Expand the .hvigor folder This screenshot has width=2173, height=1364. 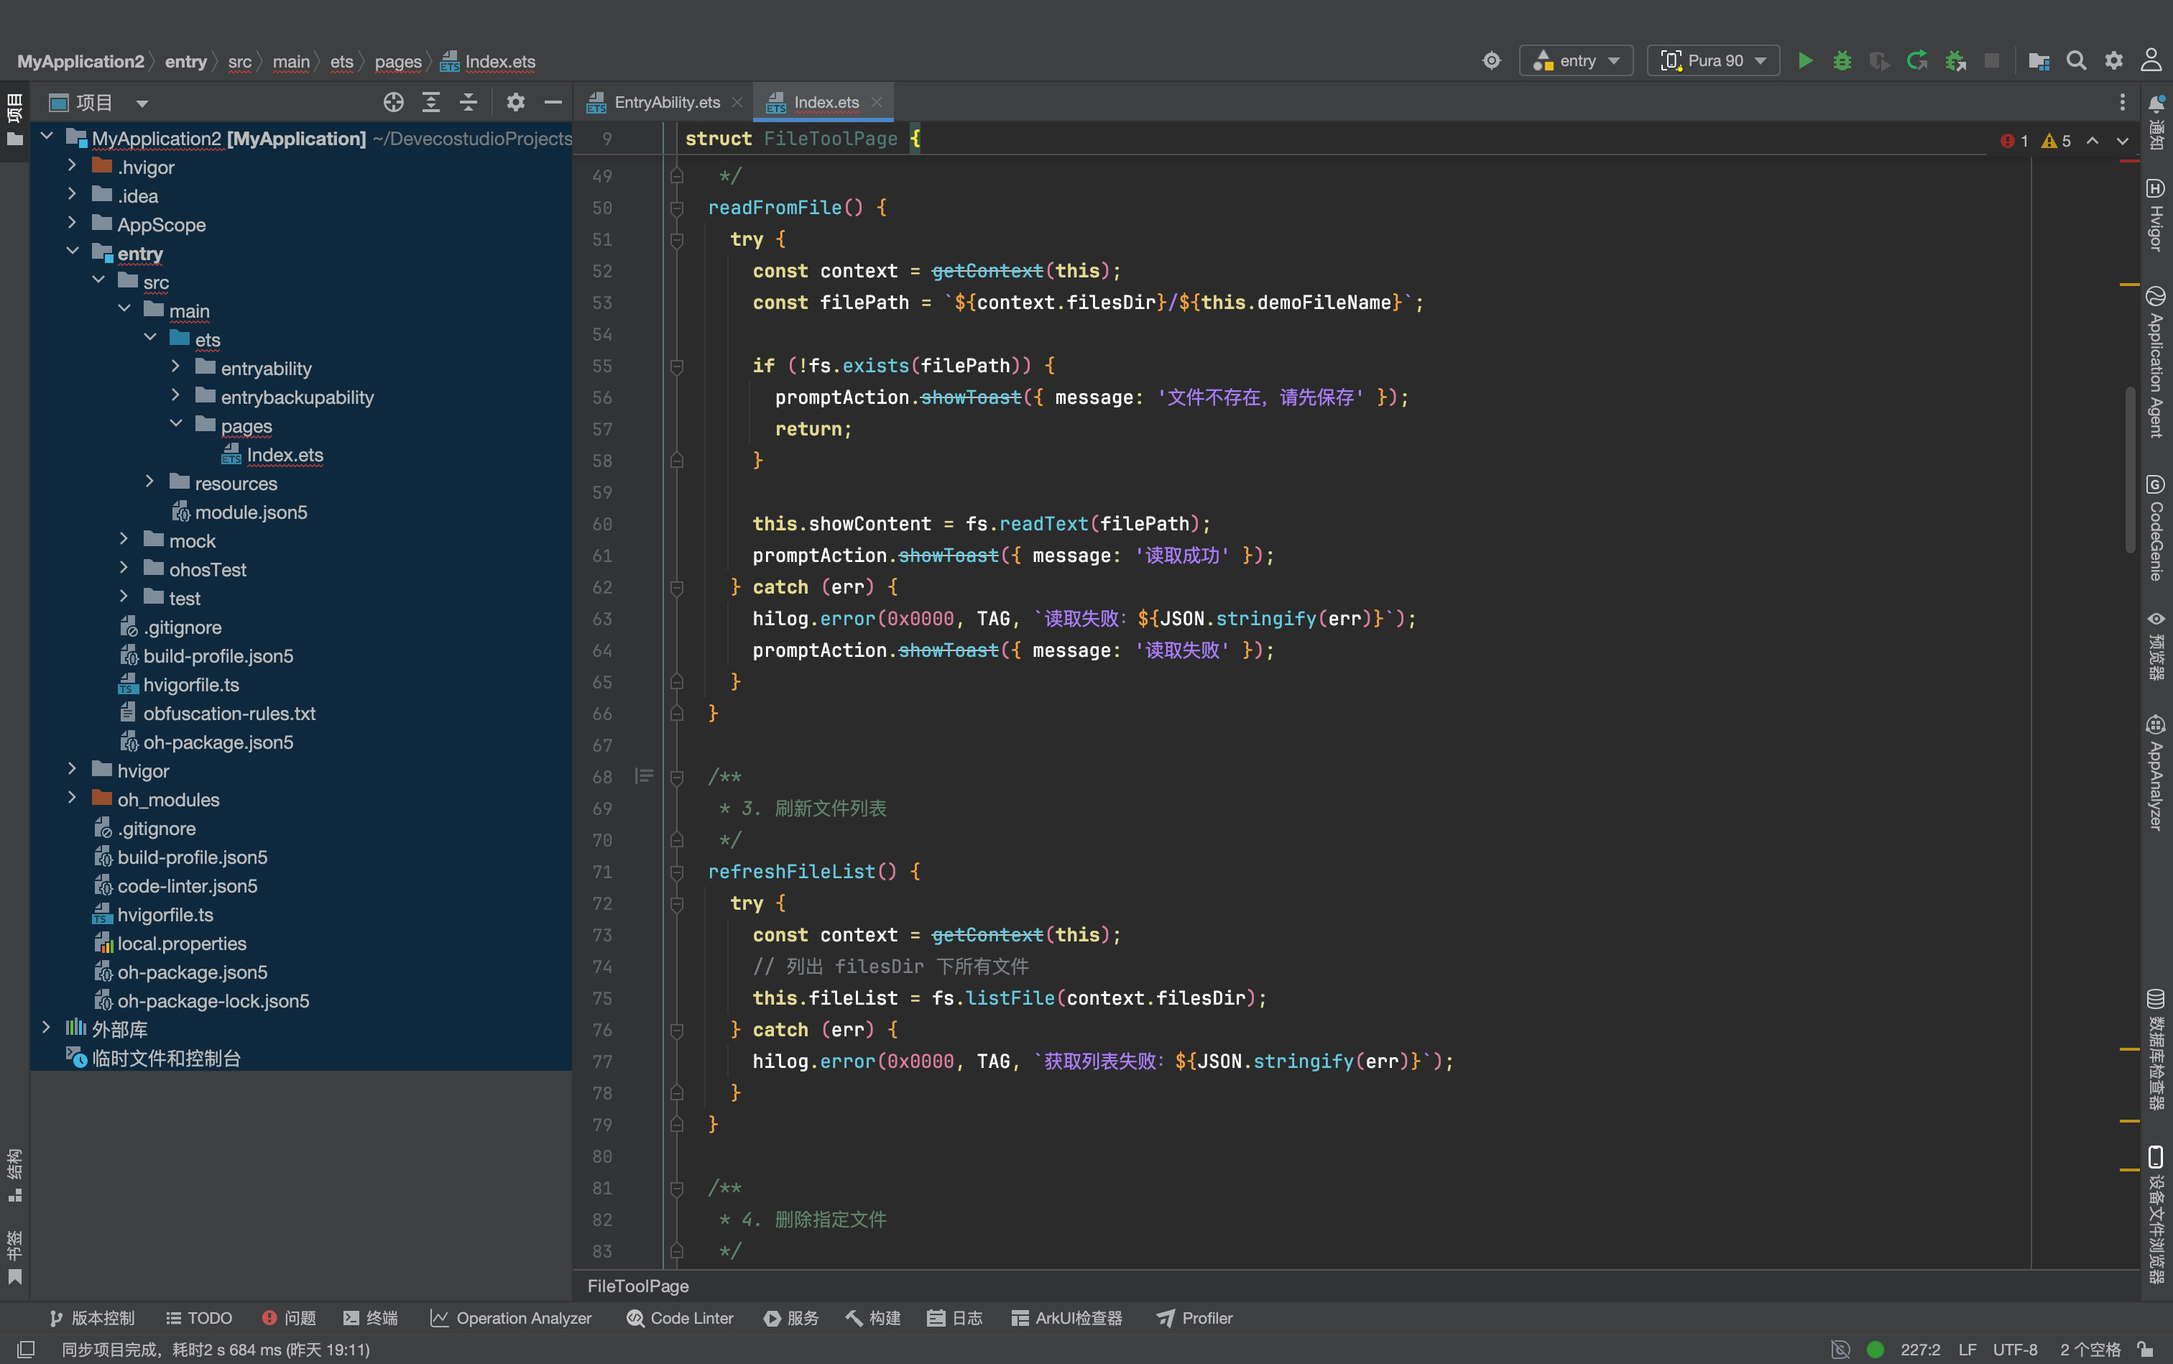72,166
